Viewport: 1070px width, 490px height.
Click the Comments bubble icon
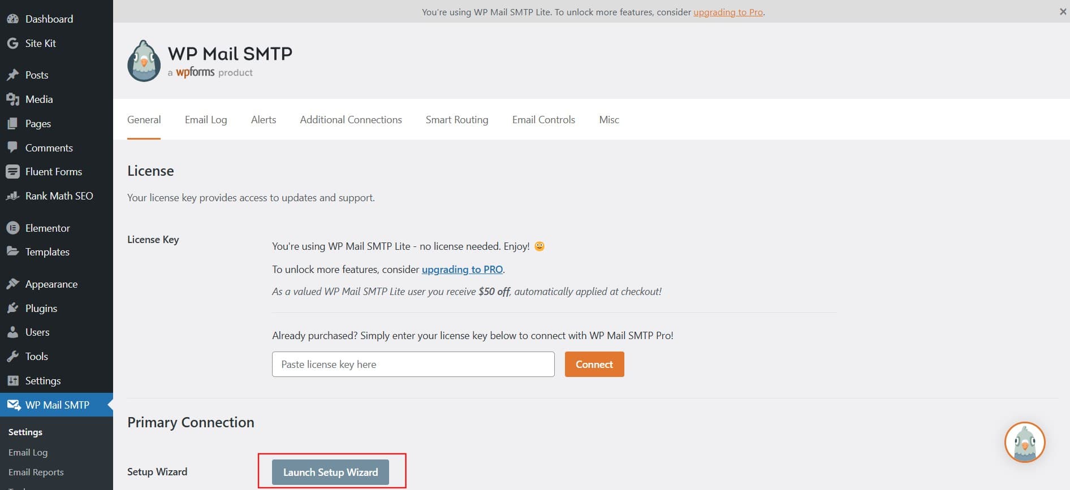(12, 148)
